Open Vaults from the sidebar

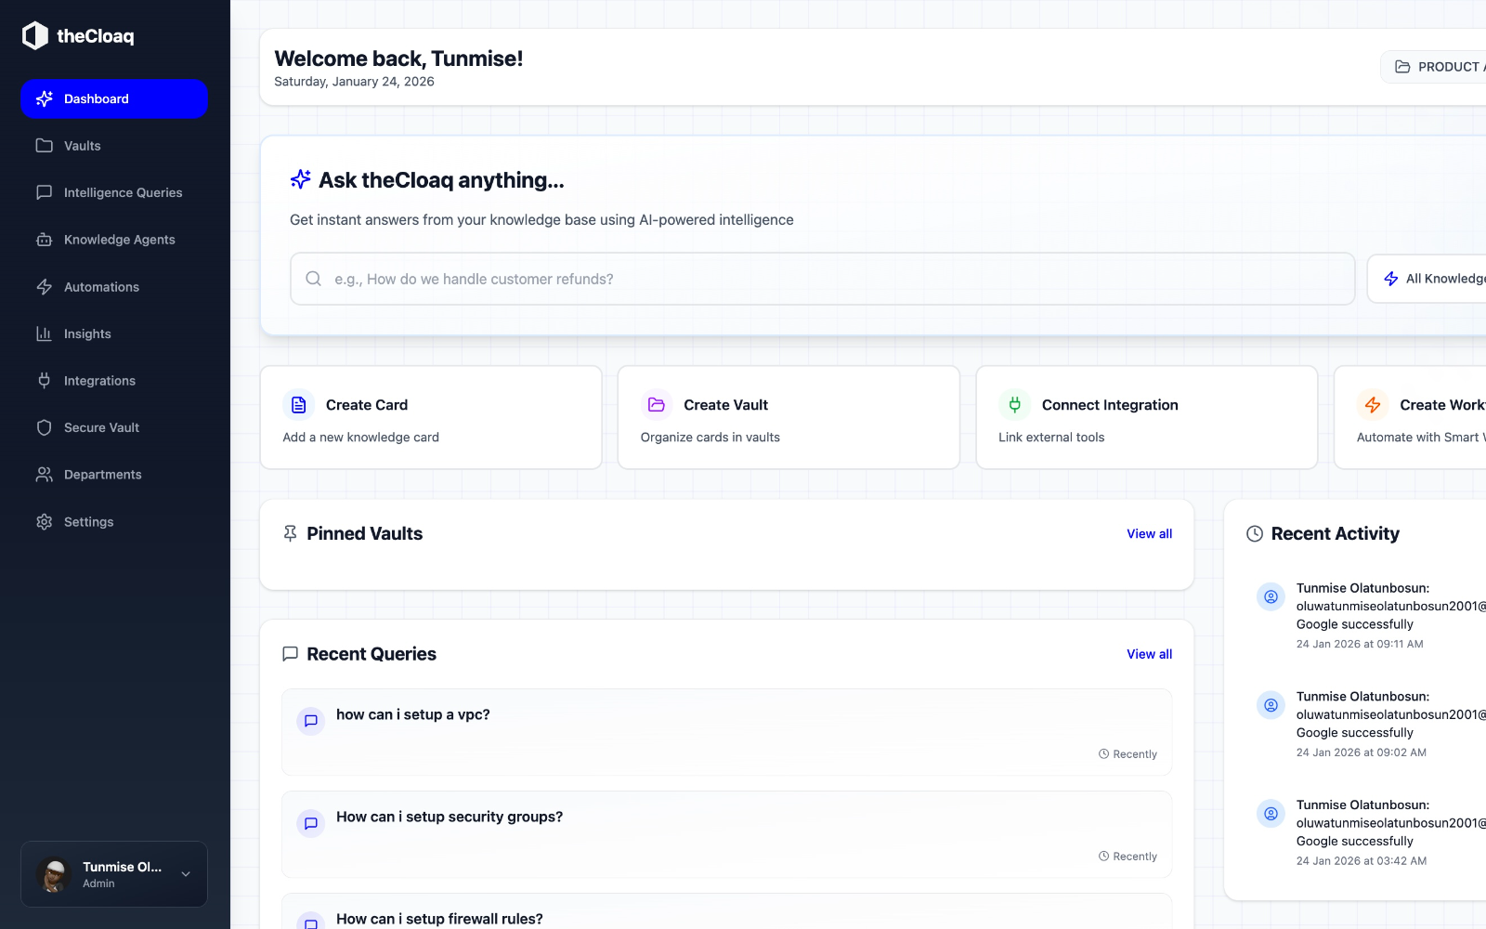pos(114,146)
